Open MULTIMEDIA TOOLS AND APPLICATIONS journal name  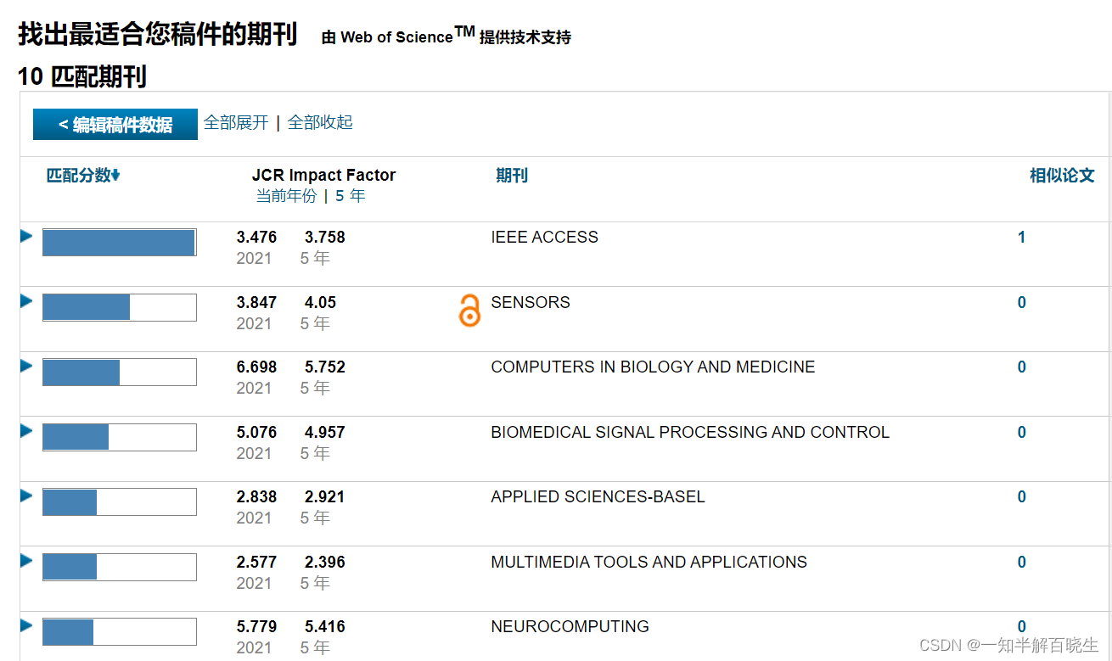tap(649, 562)
